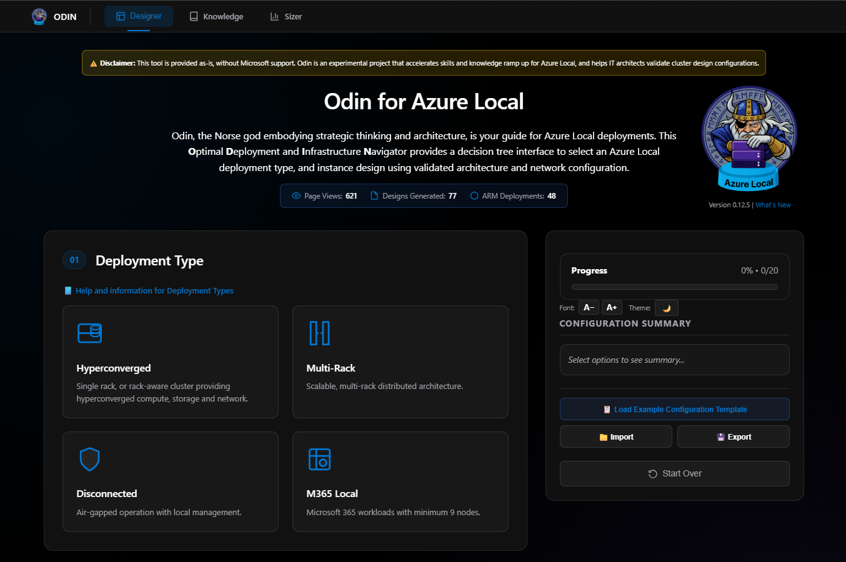
Task: Click the ARM Deployments hexagon icon
Action: coord(474,196)
